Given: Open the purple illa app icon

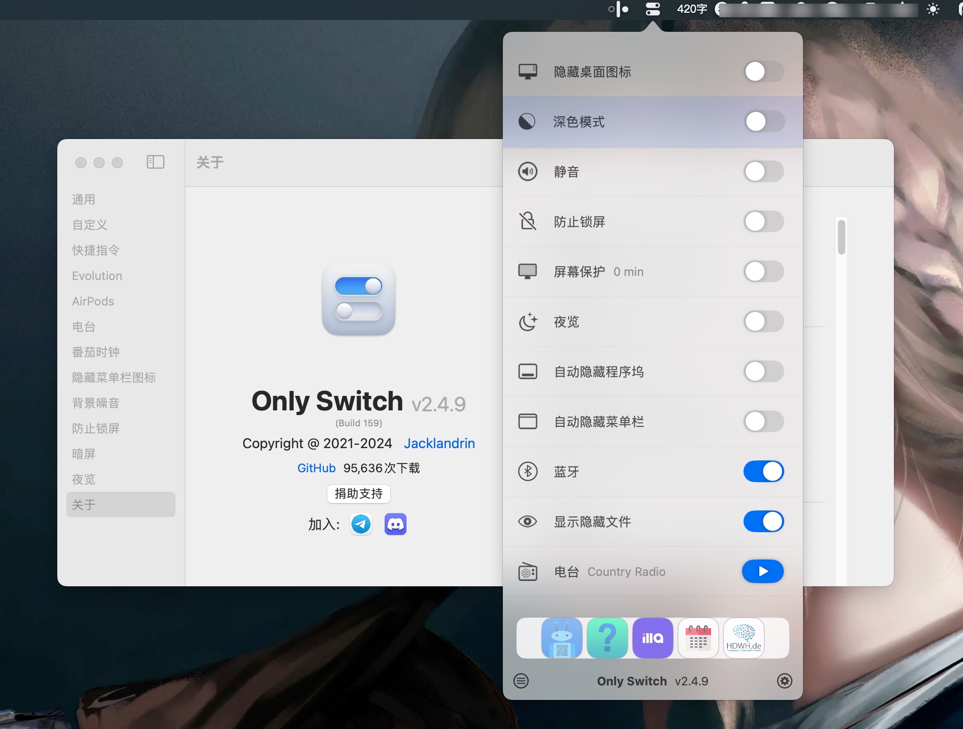Looking at the screenshot, I should point(653,638).
